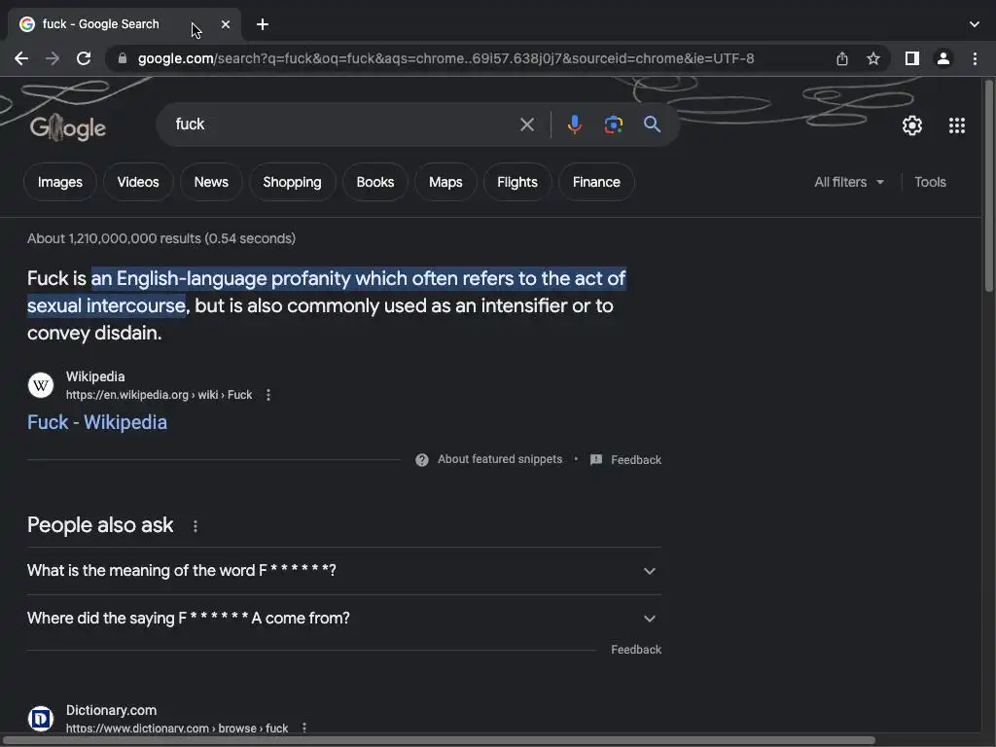Switch to the Videos filter
The image size is (996, 747).
point(138,182)
